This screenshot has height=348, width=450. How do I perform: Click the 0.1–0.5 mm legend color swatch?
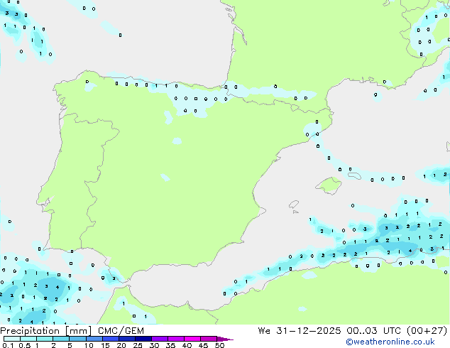click(12, 339)
